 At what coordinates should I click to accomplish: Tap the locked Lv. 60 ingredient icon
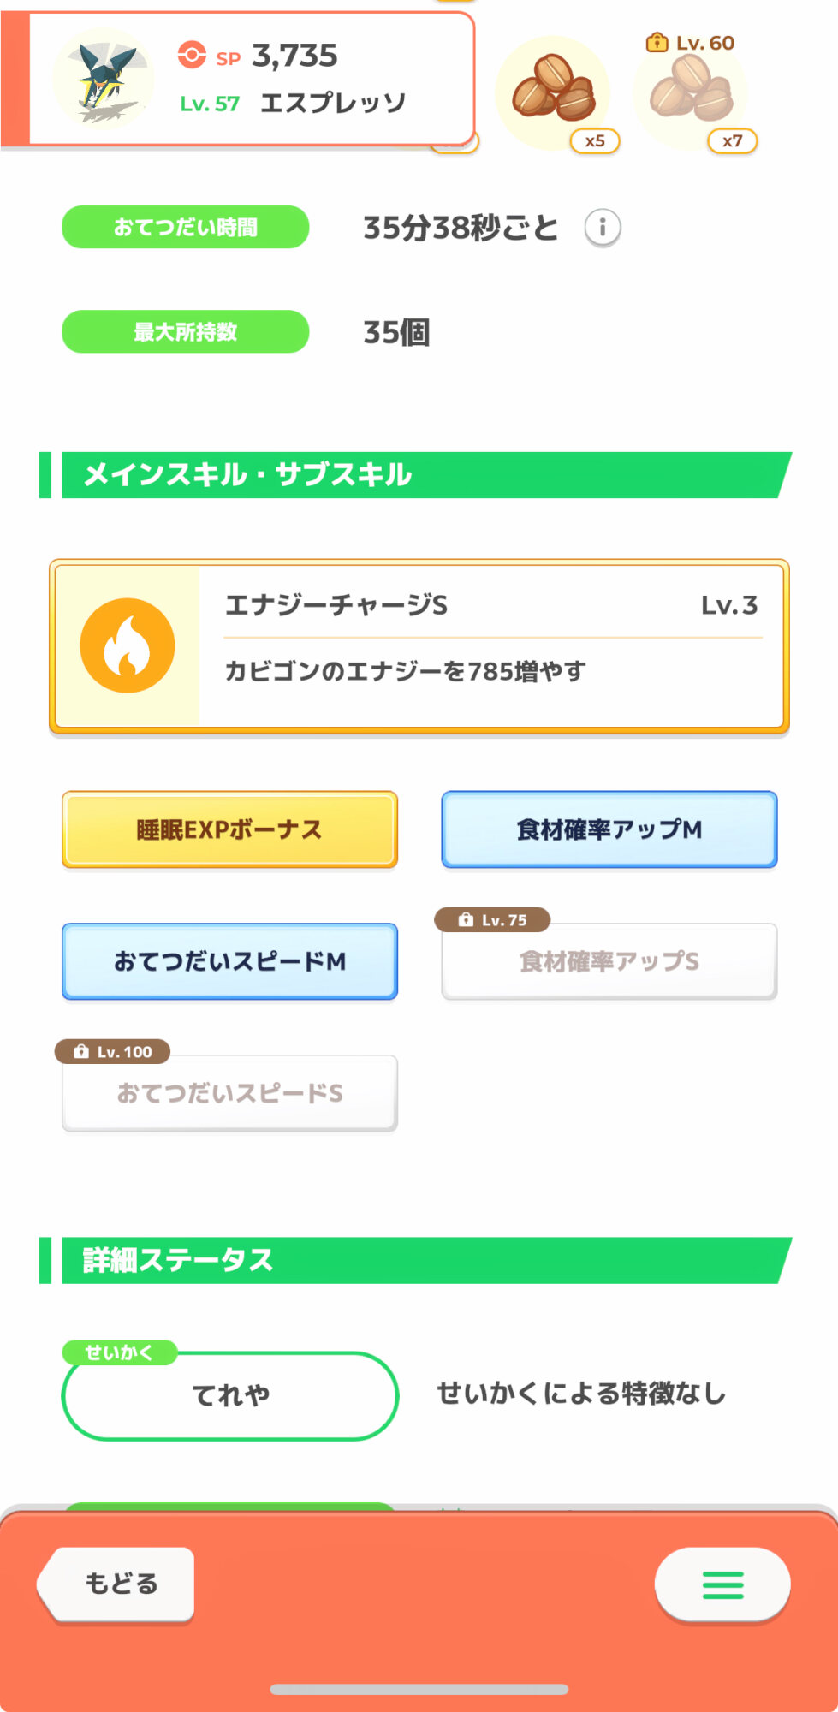690,92
